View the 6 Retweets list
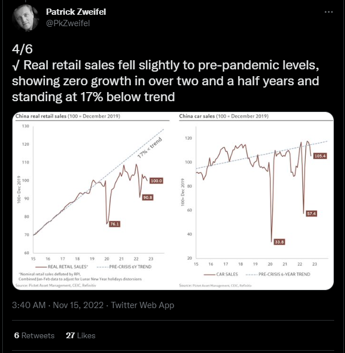This screenshot has height=353, width=345. [34, 335]
